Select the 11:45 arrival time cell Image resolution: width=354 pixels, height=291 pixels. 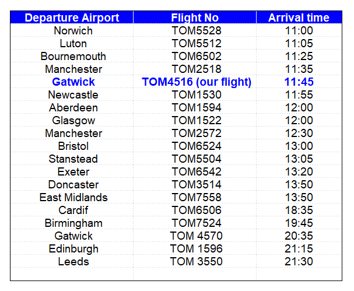[x=299, y=82]
